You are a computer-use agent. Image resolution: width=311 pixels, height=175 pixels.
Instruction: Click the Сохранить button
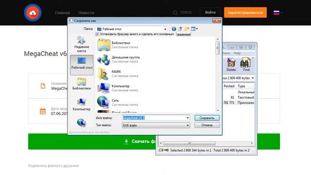[x=207, y=118]
